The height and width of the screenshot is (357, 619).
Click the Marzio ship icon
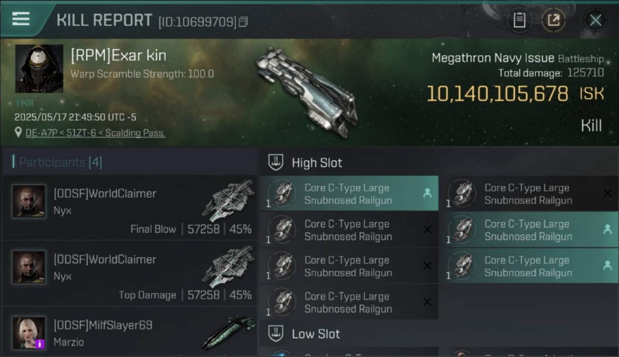229,332
